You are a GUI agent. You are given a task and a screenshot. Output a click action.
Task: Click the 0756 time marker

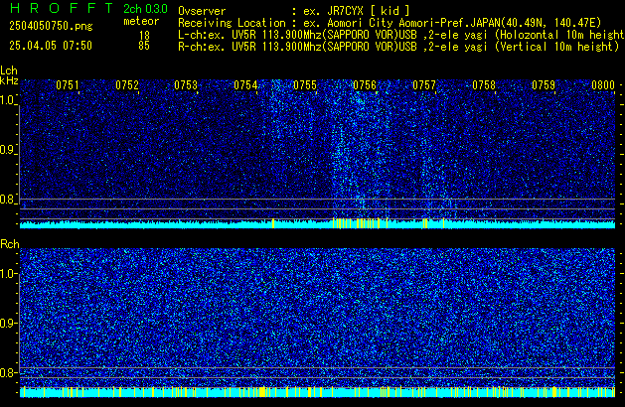(x=365, y=85)
